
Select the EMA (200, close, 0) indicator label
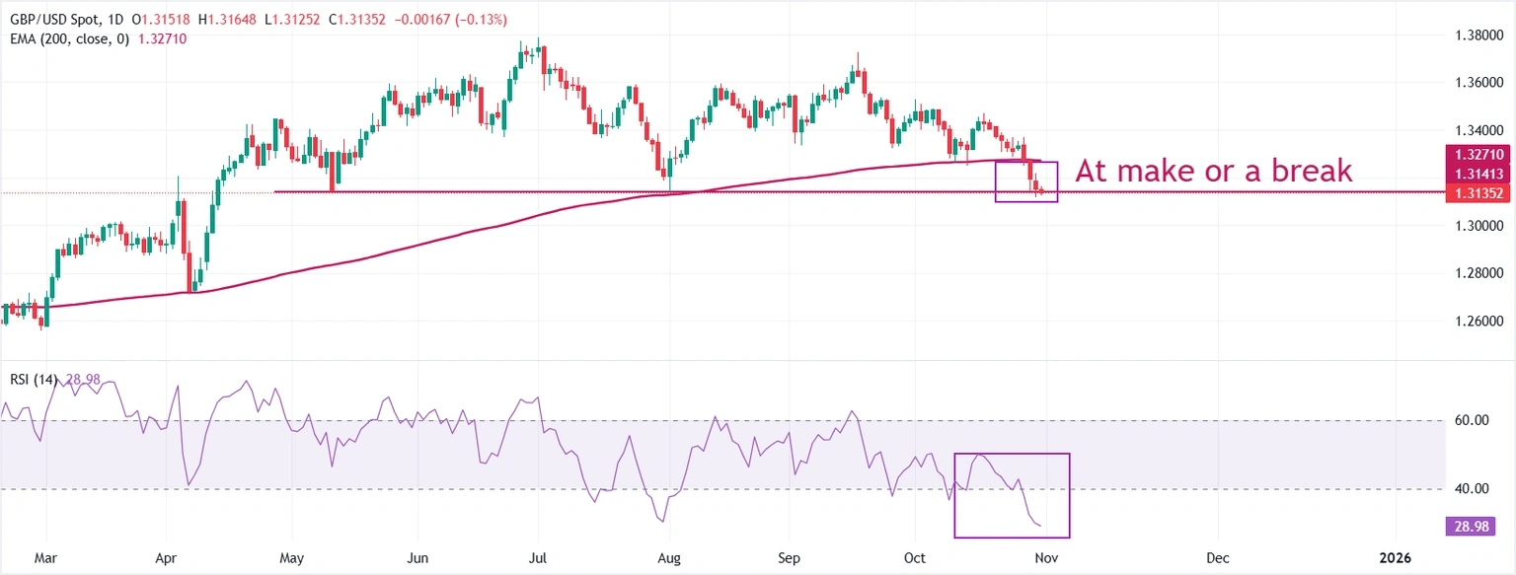[x=67, y=38]
